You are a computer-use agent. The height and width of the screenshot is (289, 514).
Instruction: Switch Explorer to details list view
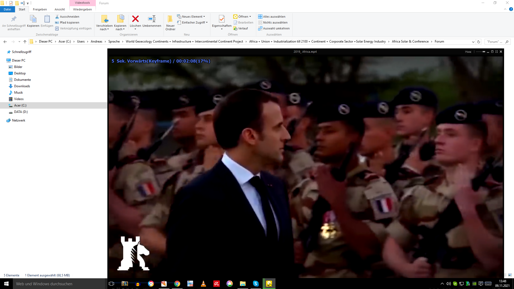[505, 275]
